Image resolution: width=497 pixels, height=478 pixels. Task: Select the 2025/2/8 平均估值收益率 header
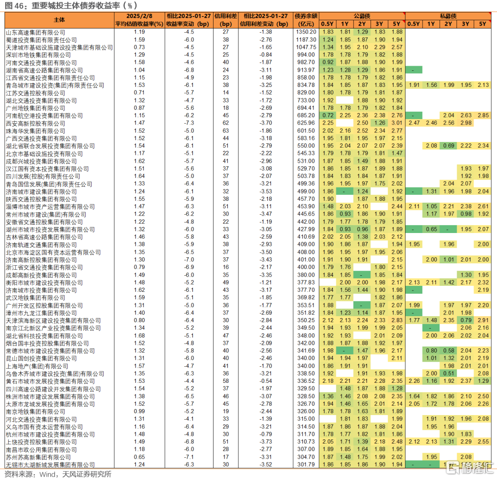139,20
